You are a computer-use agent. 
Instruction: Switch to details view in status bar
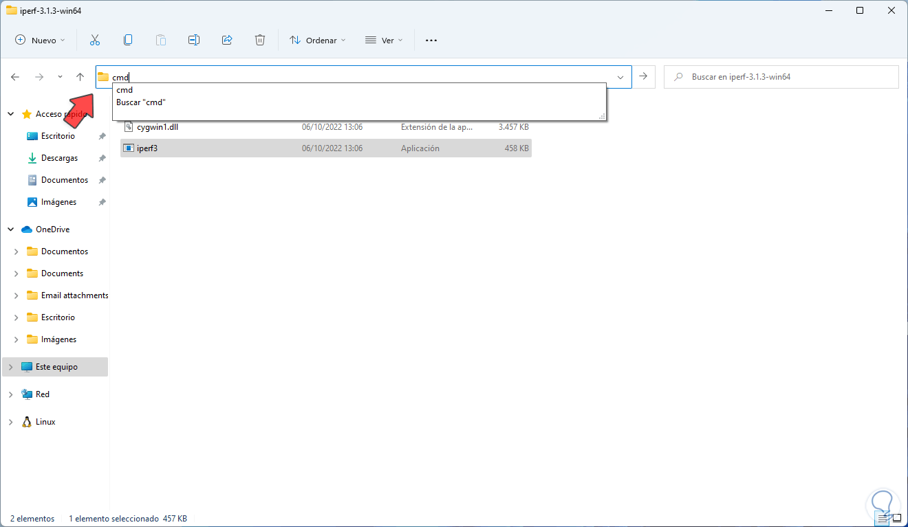[883, 518]
